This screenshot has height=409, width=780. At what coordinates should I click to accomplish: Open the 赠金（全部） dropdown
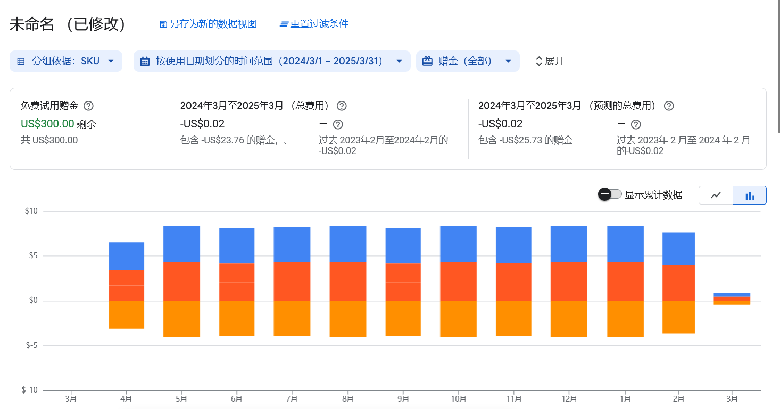468,61
